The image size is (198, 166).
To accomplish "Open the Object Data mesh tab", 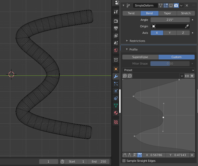I will click(x=116, y=106).
